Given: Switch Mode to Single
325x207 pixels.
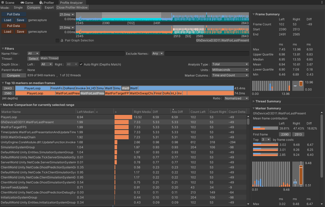Looking at the screenshot, I should coord(18,7).
